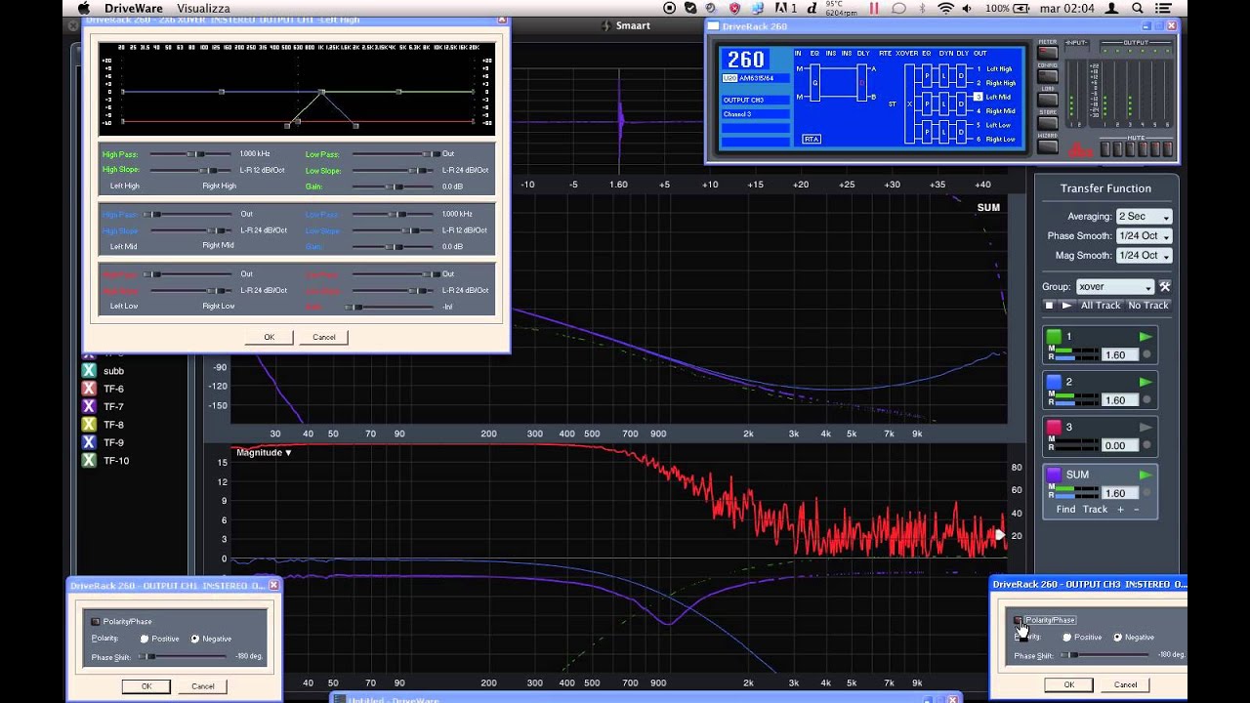Click gray play arrow for measurement 3
The height and width of the screenshot is (703, 1250).
click(x=1146, y=428)
